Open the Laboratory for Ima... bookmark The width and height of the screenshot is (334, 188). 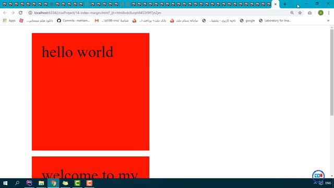[x=275, y=21]
